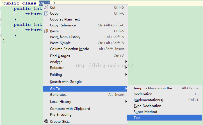Image resolution: width=203 pixels, height=125 pixels.
Task: Choose Copy from the context menu
Action: 85,13
